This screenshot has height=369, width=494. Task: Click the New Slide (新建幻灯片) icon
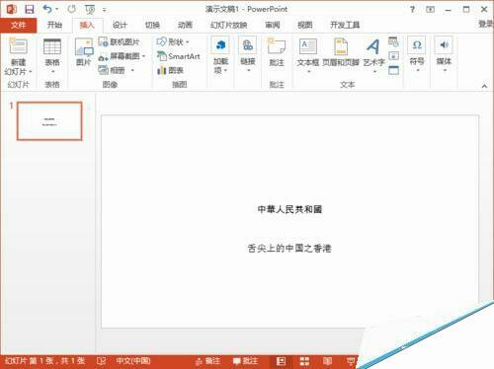pyautogui.click(x=19, y=46)
